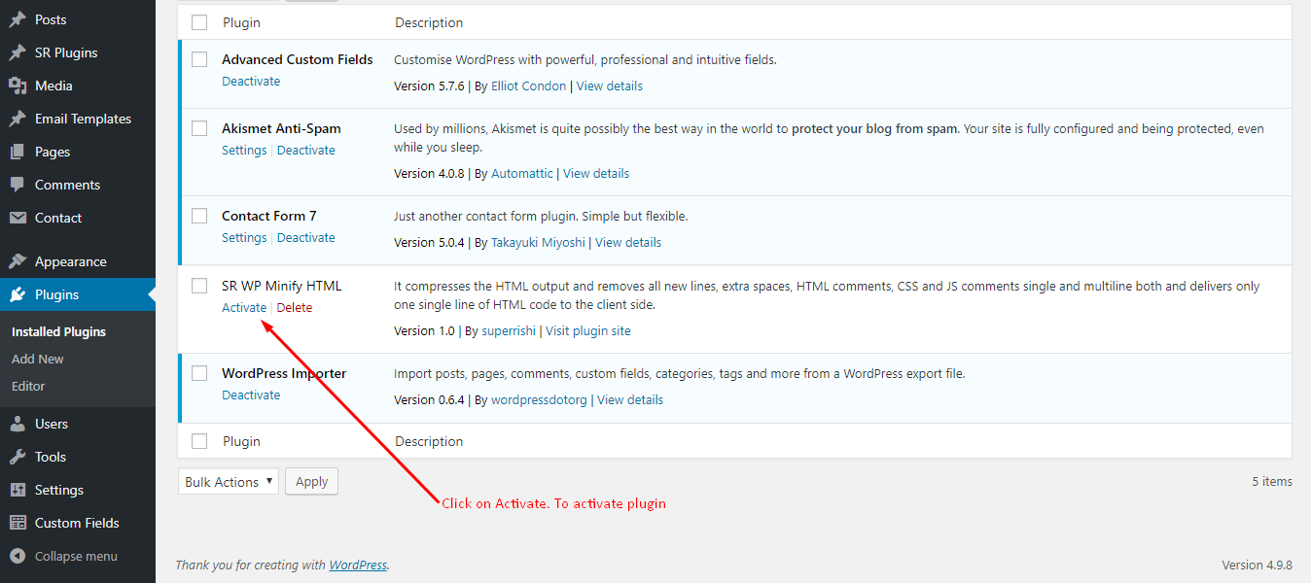Open Automattic author link
Image resolution: width=1311 pixels, height=583 pixels.
[x=522, y=173]
